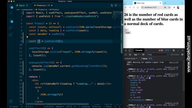
Task: Open the log.js:24 source link
Action: [174, 62]
